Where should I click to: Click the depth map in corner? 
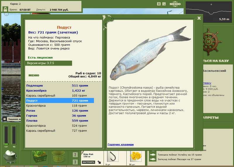(209, 12)
